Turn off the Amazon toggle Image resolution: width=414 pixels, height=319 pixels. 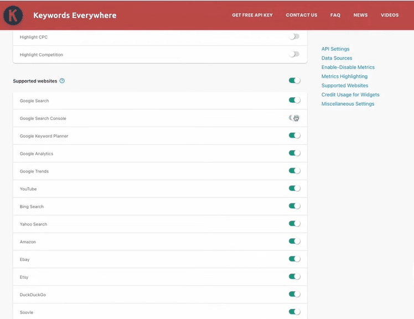pyautogui.click(x=294, y=242)
